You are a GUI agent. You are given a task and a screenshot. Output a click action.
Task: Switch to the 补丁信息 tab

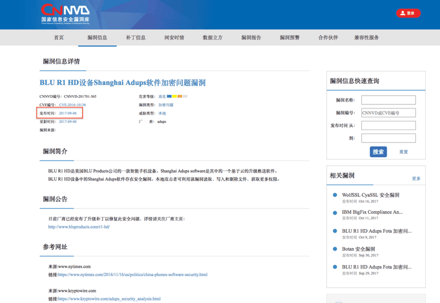coord(136,38)
